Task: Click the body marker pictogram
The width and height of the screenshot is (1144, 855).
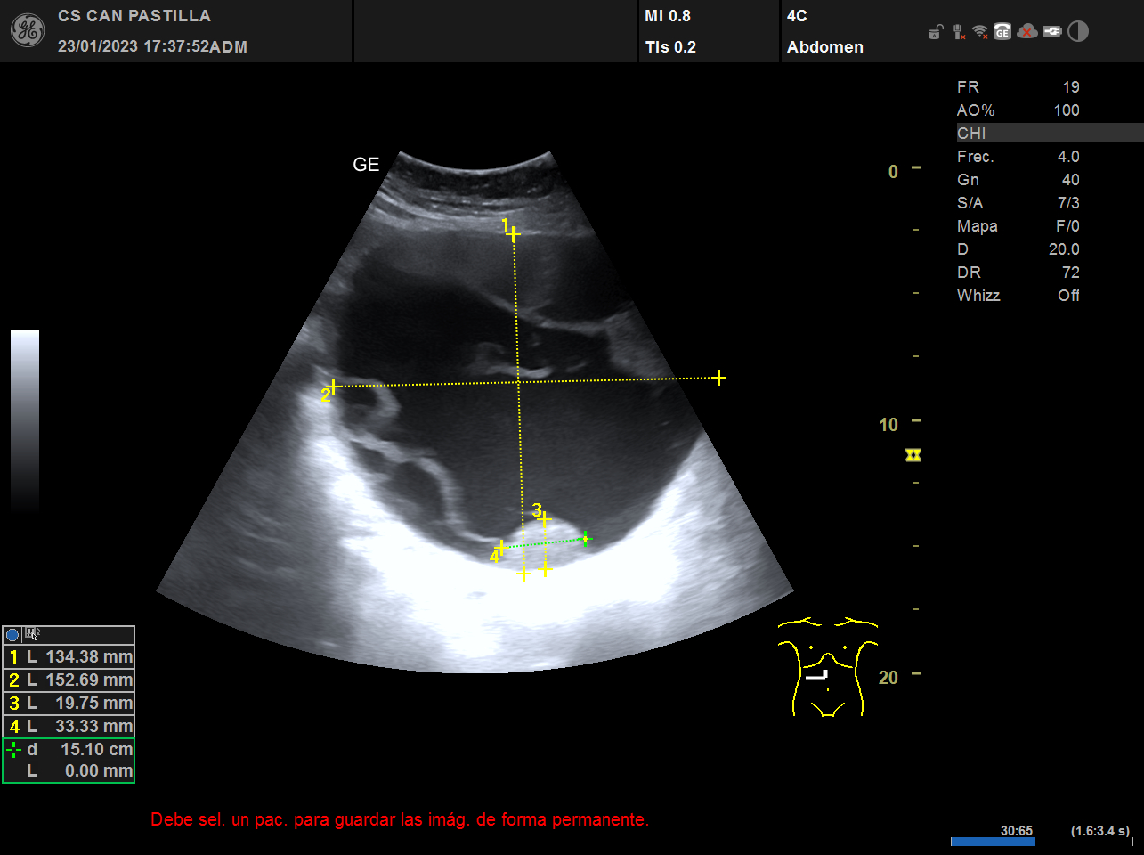Action: (x=827, y=666)
